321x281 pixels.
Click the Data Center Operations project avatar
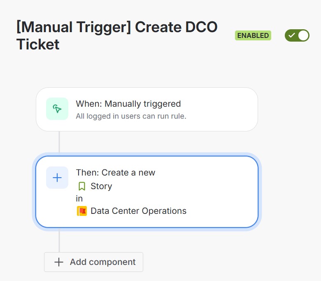(81, 211)
